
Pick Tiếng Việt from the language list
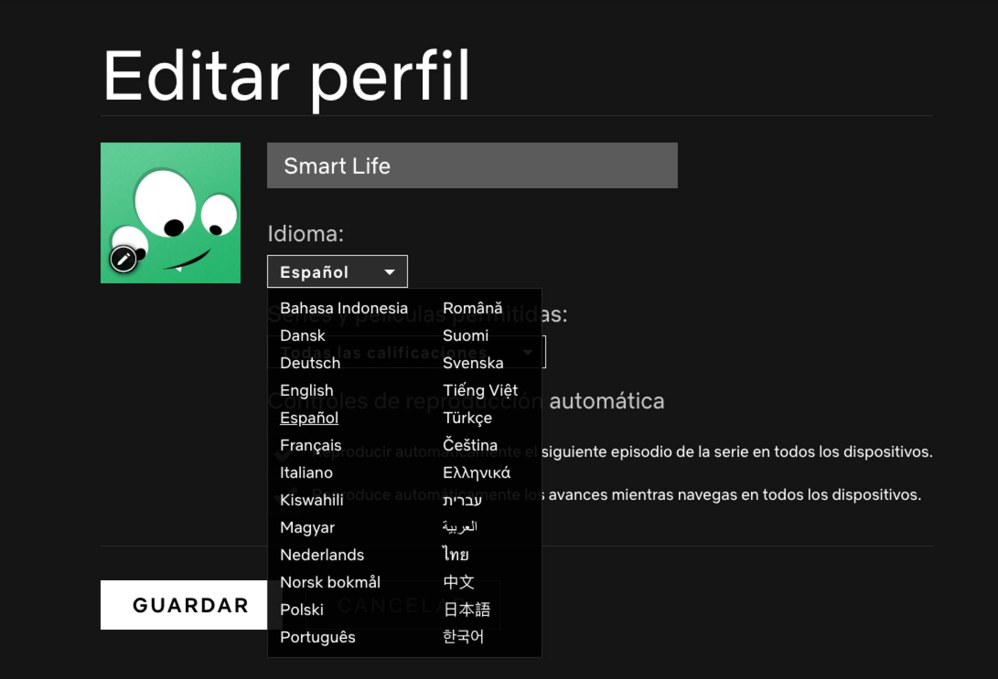[x=480, y=391]
